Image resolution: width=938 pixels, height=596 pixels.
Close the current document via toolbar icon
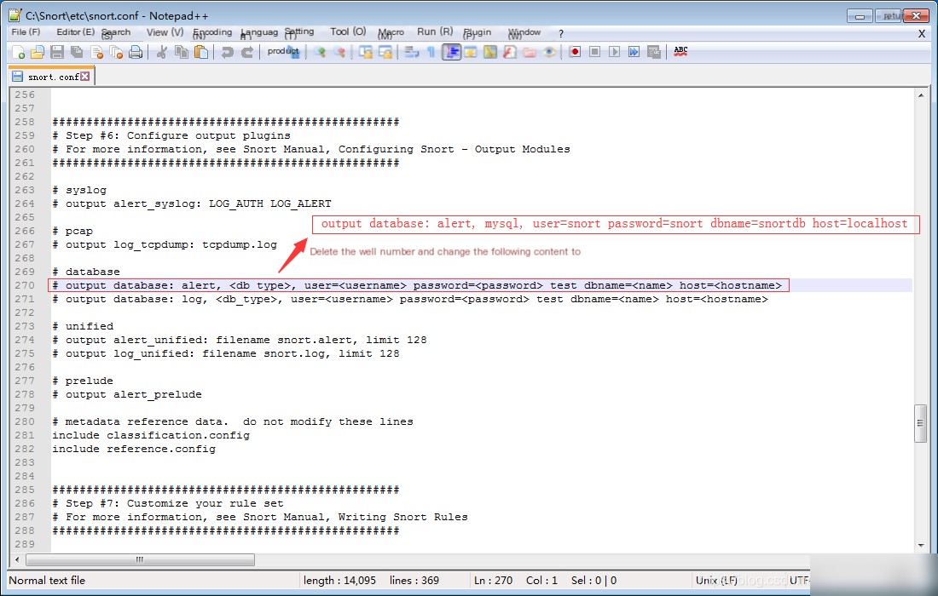coord(96,53)
